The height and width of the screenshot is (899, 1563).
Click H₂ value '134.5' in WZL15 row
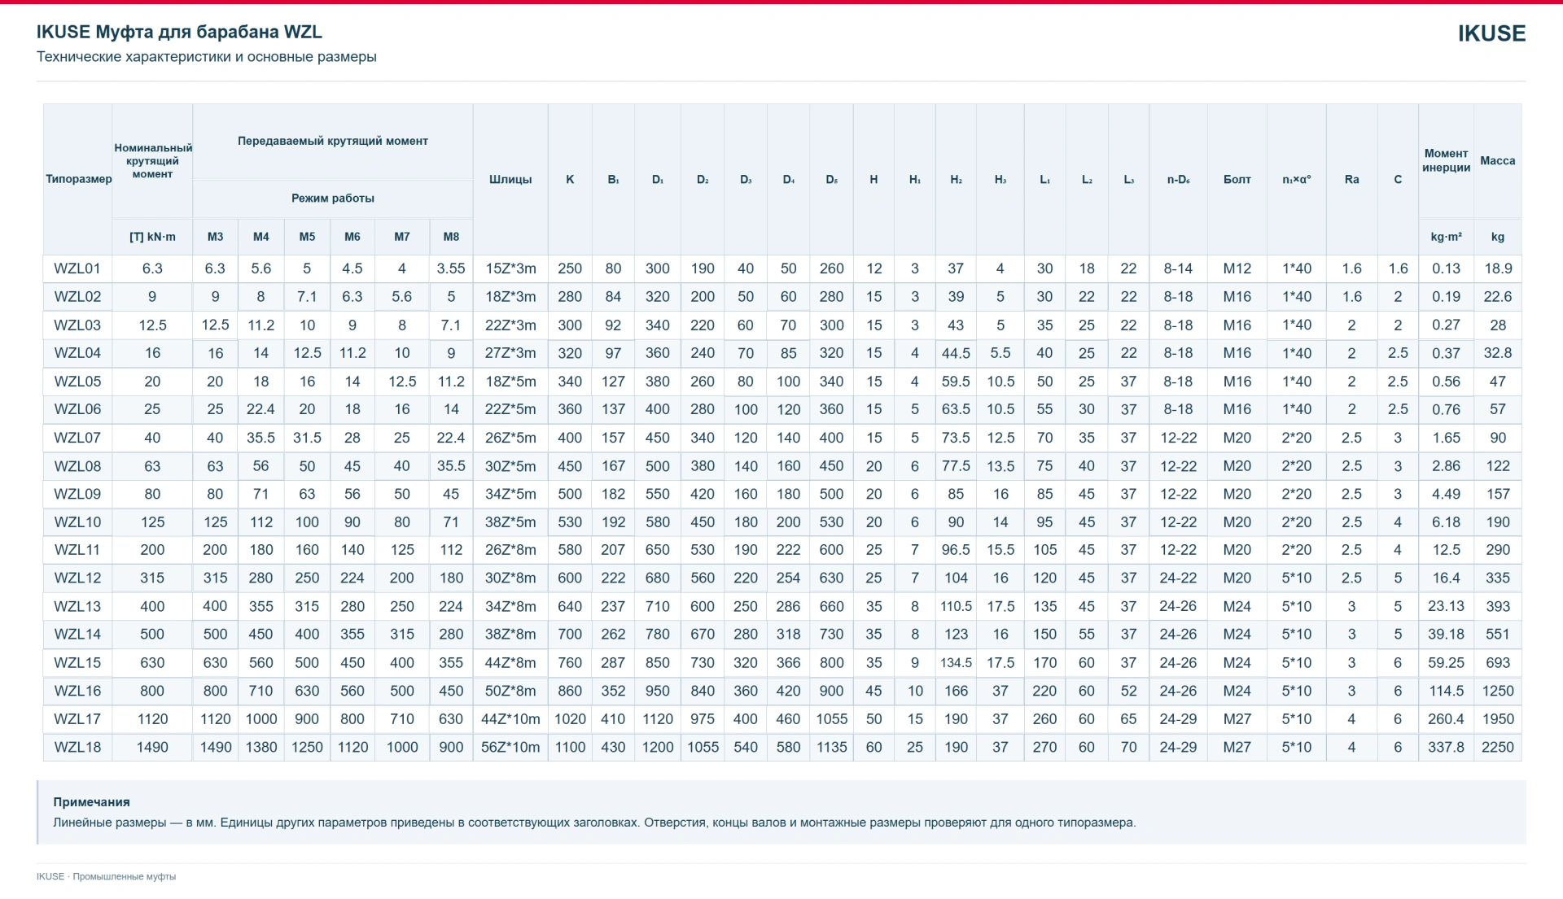(x=956, y=662)
